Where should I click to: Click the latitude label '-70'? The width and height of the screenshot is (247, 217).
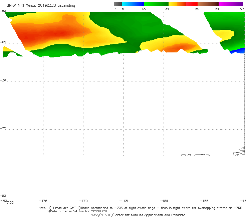pyautogui.click(x=3, y=80)
